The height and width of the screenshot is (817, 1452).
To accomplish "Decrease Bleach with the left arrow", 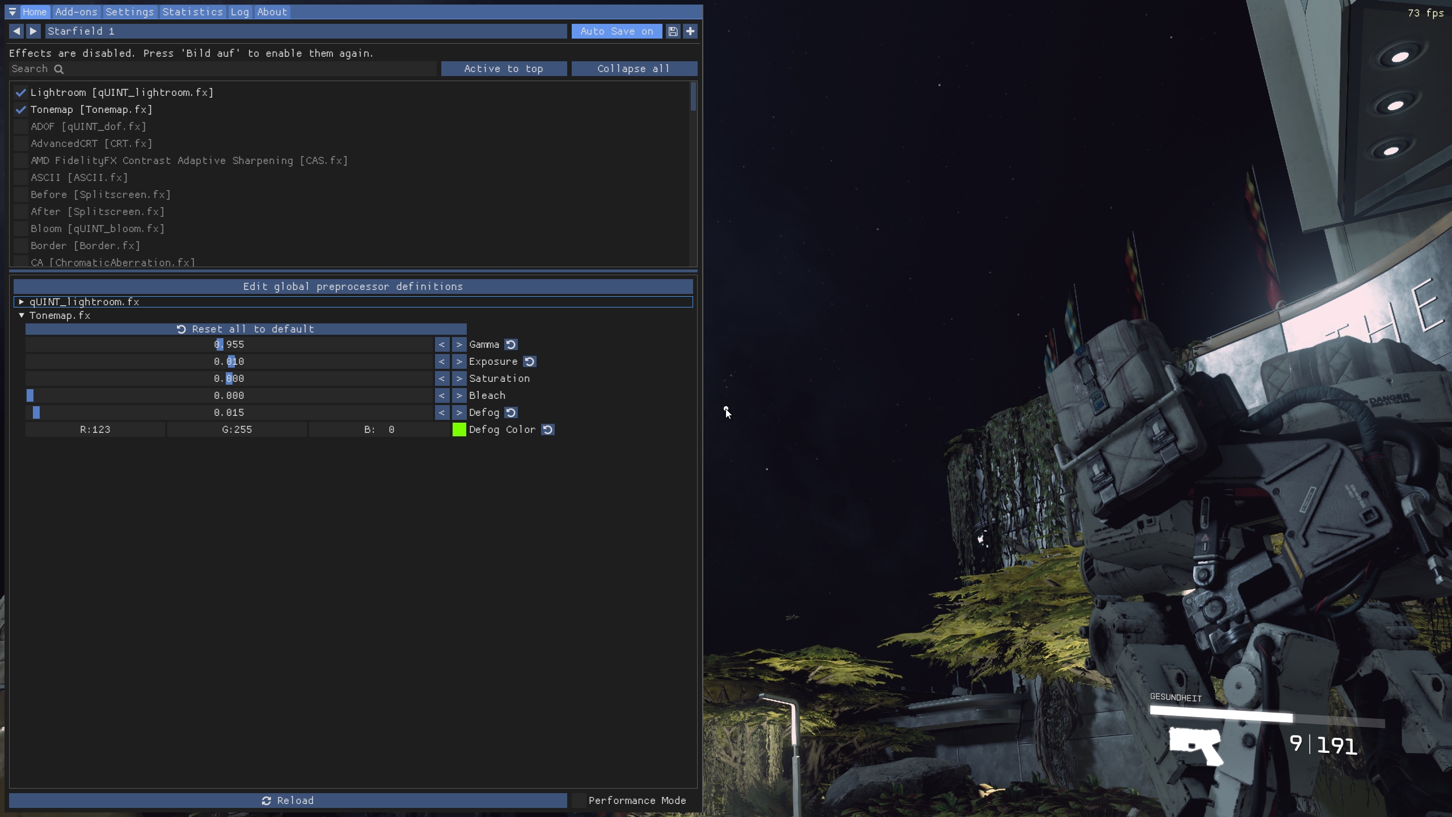I will tap(442, 395).
